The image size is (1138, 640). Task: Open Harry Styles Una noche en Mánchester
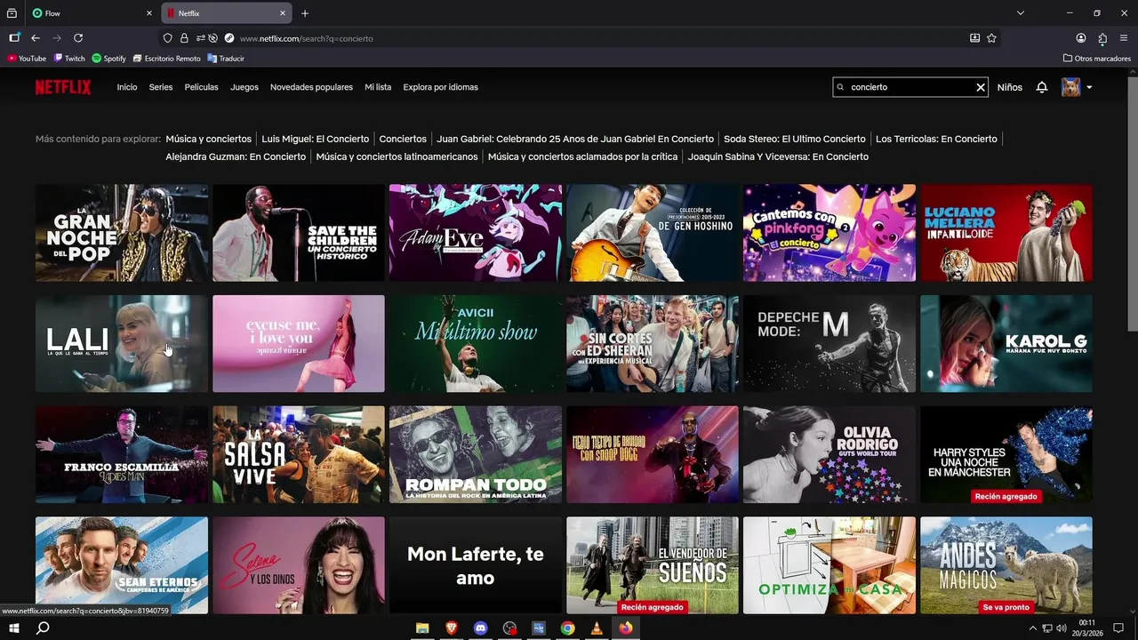[1006, 455]
